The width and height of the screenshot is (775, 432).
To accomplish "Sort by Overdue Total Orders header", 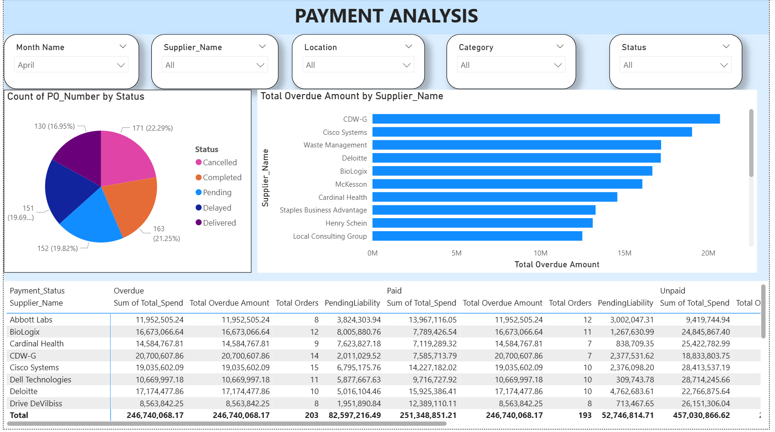I will point(297,303).
